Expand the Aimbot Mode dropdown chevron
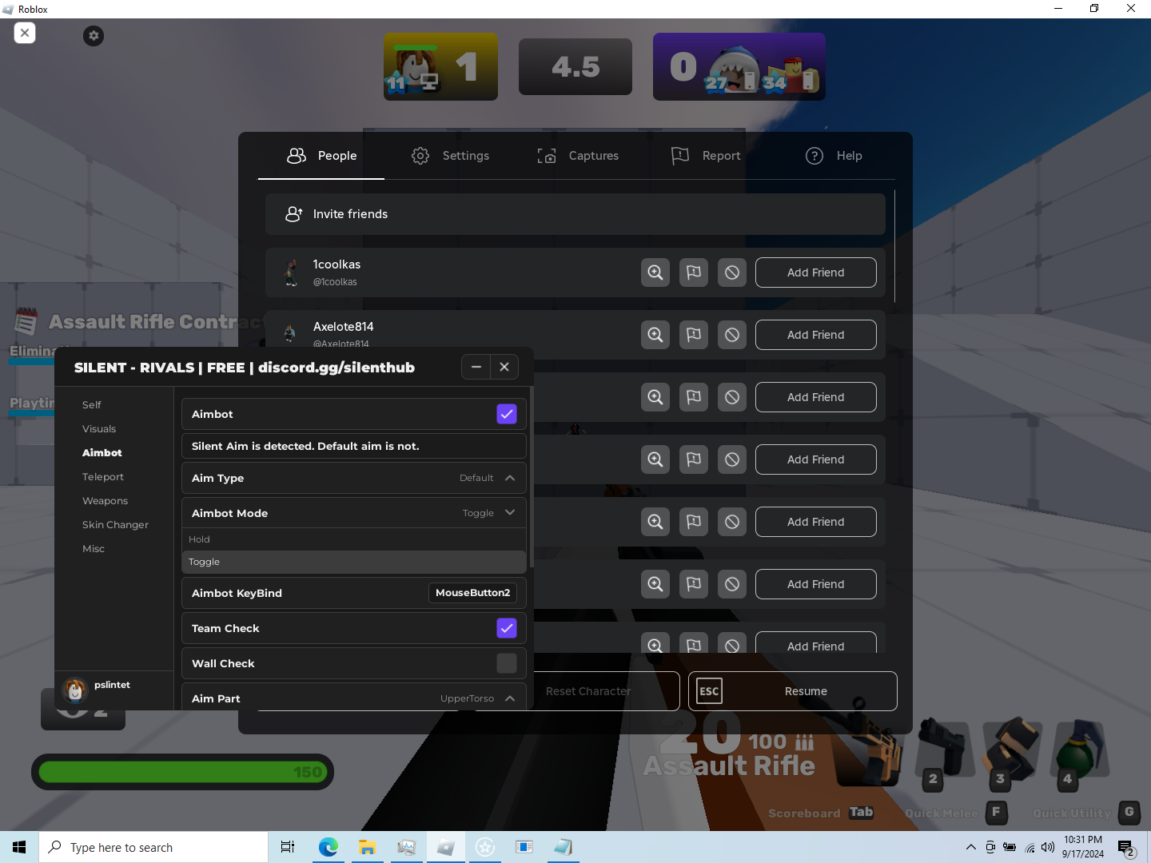This screenshot has width=1151, height=863. pyautogui.click(x=510, y=513)
